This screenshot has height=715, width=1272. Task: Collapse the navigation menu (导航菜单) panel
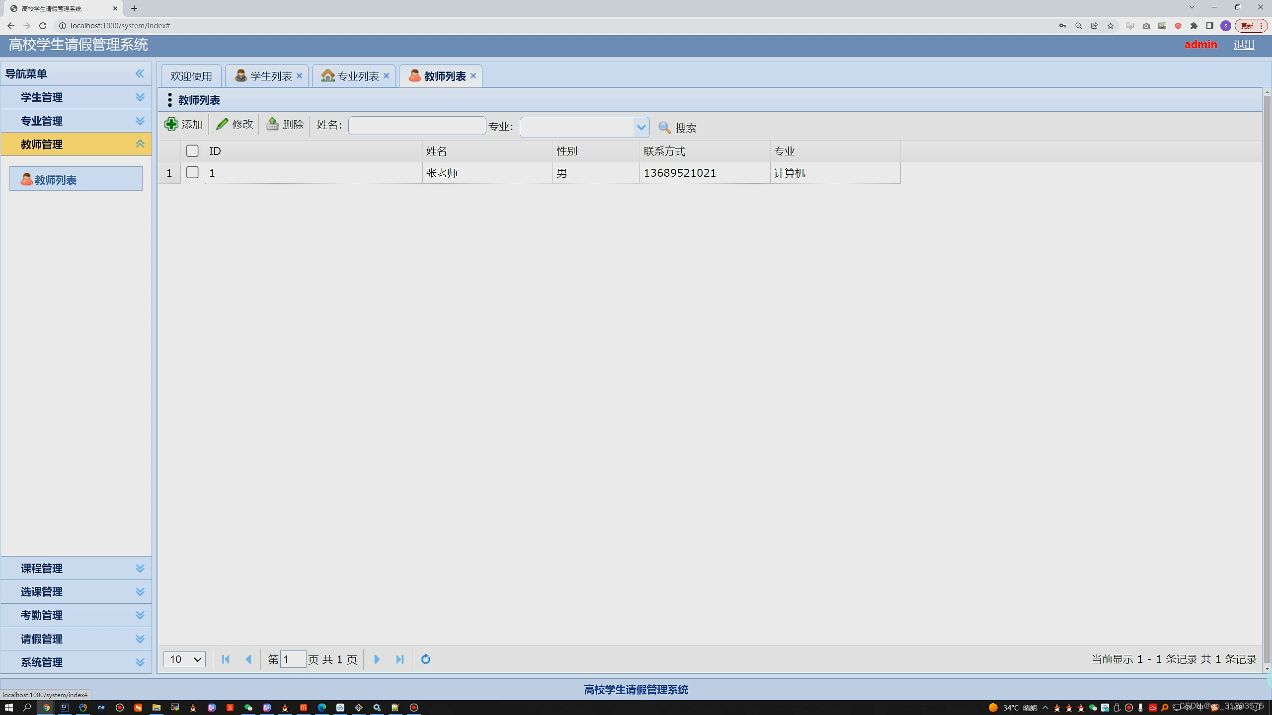tap(140, 73)
